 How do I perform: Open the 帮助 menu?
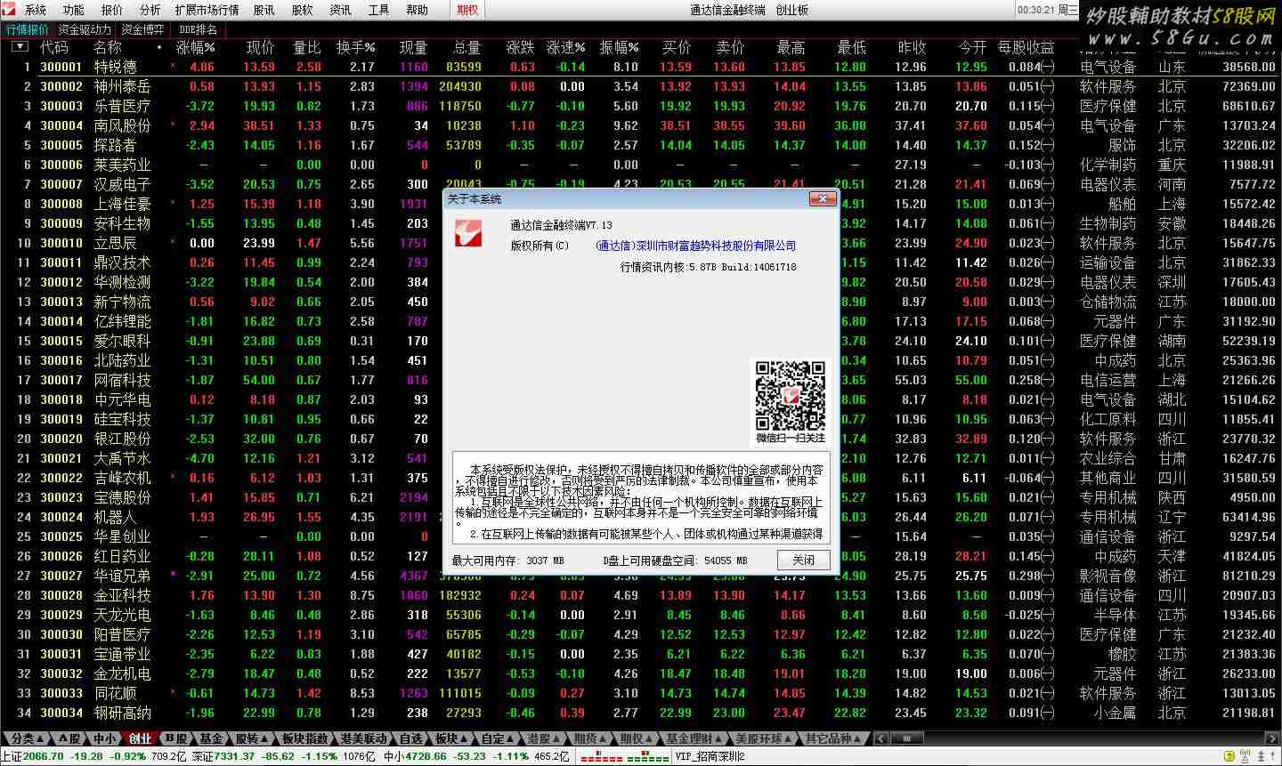(418, 10)
